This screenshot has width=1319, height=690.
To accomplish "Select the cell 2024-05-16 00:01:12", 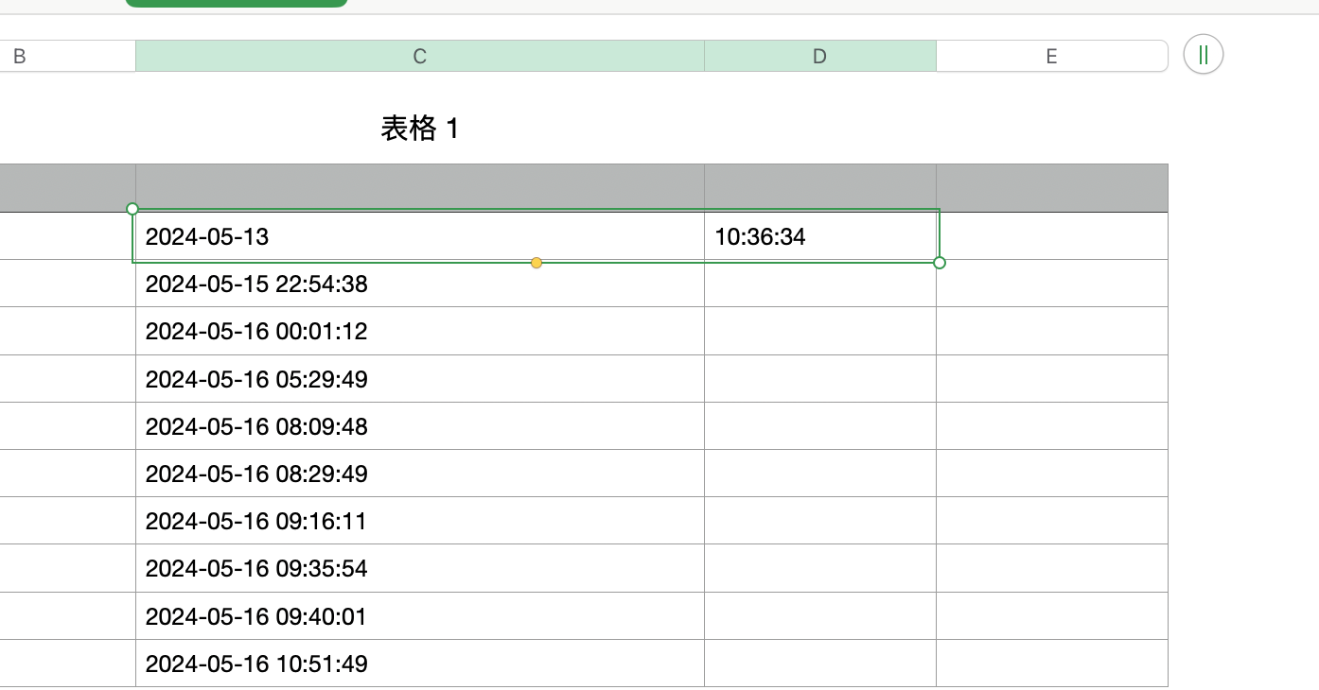I will pyautogui.click(x=419, y=332).
